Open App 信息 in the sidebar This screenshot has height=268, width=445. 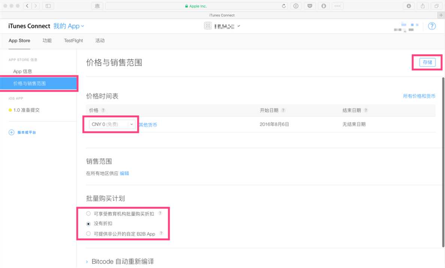(x=22, y=71)
